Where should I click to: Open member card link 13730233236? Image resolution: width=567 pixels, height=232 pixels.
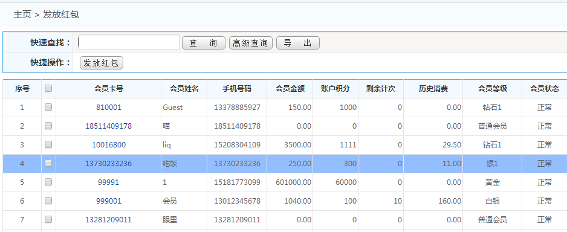point(108,164)
